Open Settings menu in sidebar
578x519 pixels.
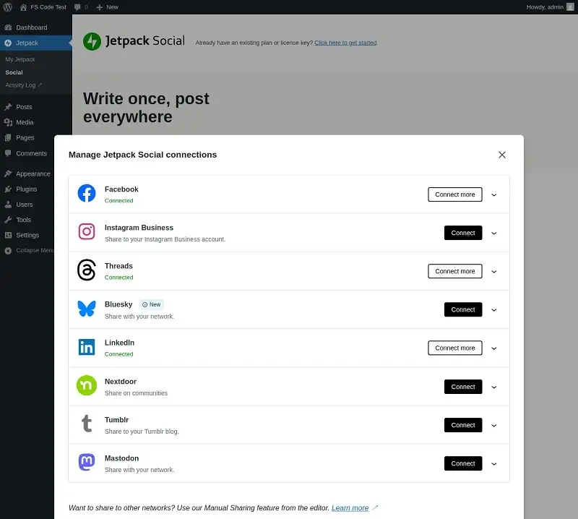pos(27,235)
